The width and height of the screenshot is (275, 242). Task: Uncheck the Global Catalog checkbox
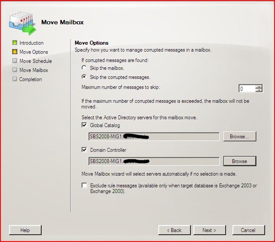(84, 125)
